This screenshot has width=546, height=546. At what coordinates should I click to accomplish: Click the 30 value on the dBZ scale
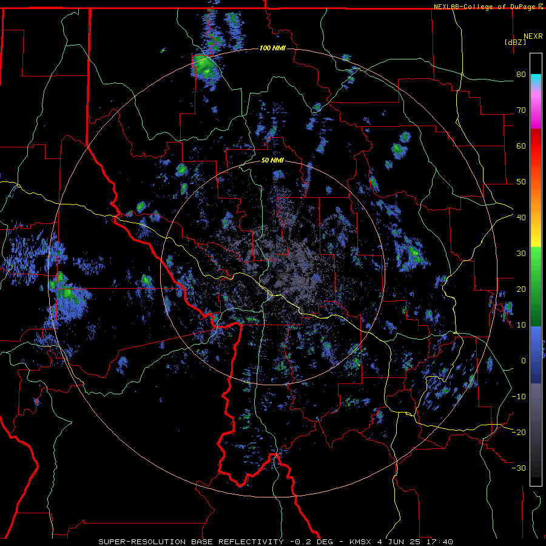coord(521,254)
